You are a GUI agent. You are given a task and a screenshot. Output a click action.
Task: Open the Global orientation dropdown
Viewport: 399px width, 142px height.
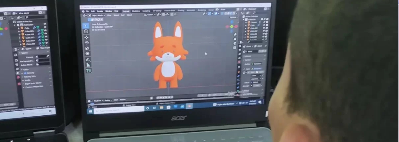(x=149, y=15)
